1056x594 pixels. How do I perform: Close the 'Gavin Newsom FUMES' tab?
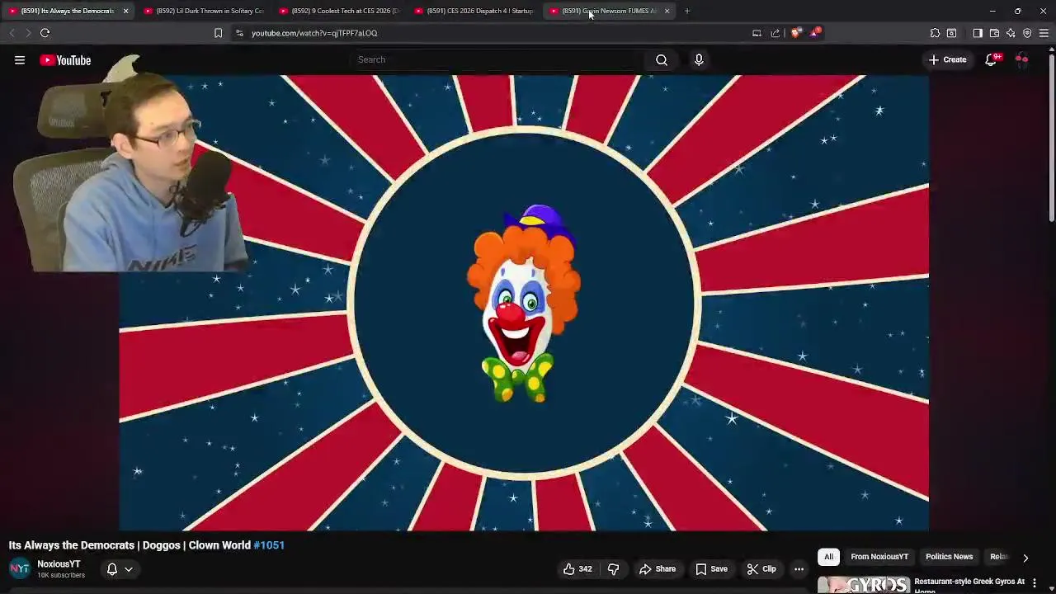click(x=667, y=11)
